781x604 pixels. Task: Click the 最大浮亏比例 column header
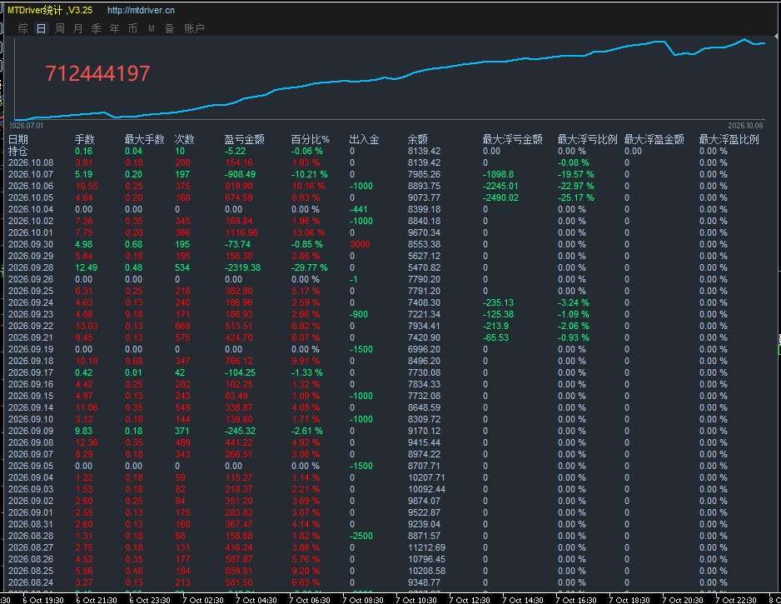point(587,139)
